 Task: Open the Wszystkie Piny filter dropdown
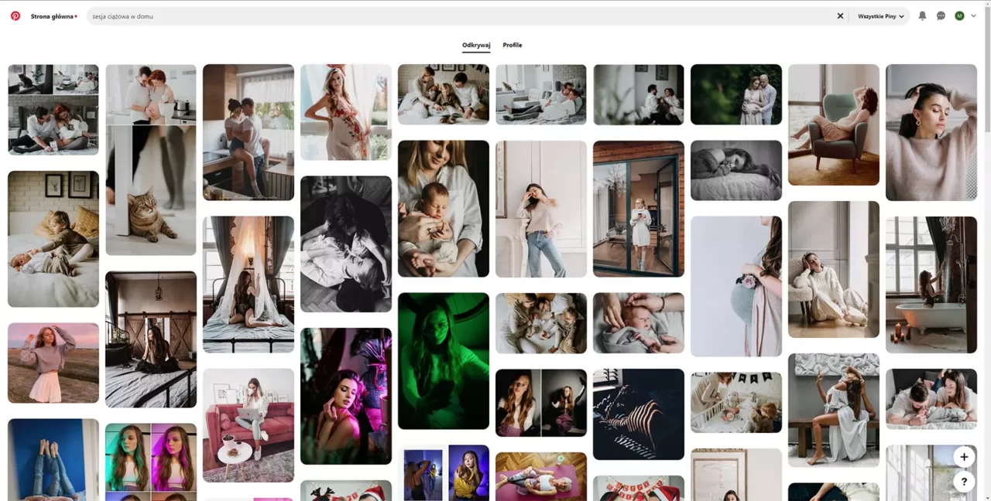coord(879,15)
